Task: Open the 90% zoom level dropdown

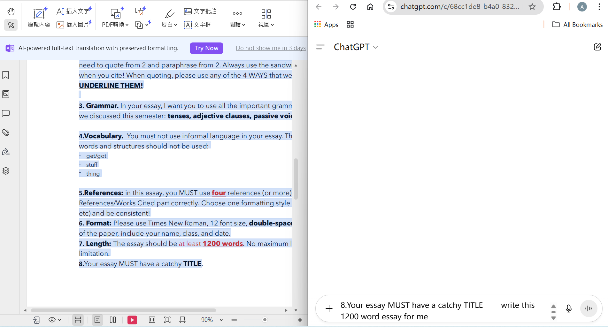Action: tap(221, 320)
